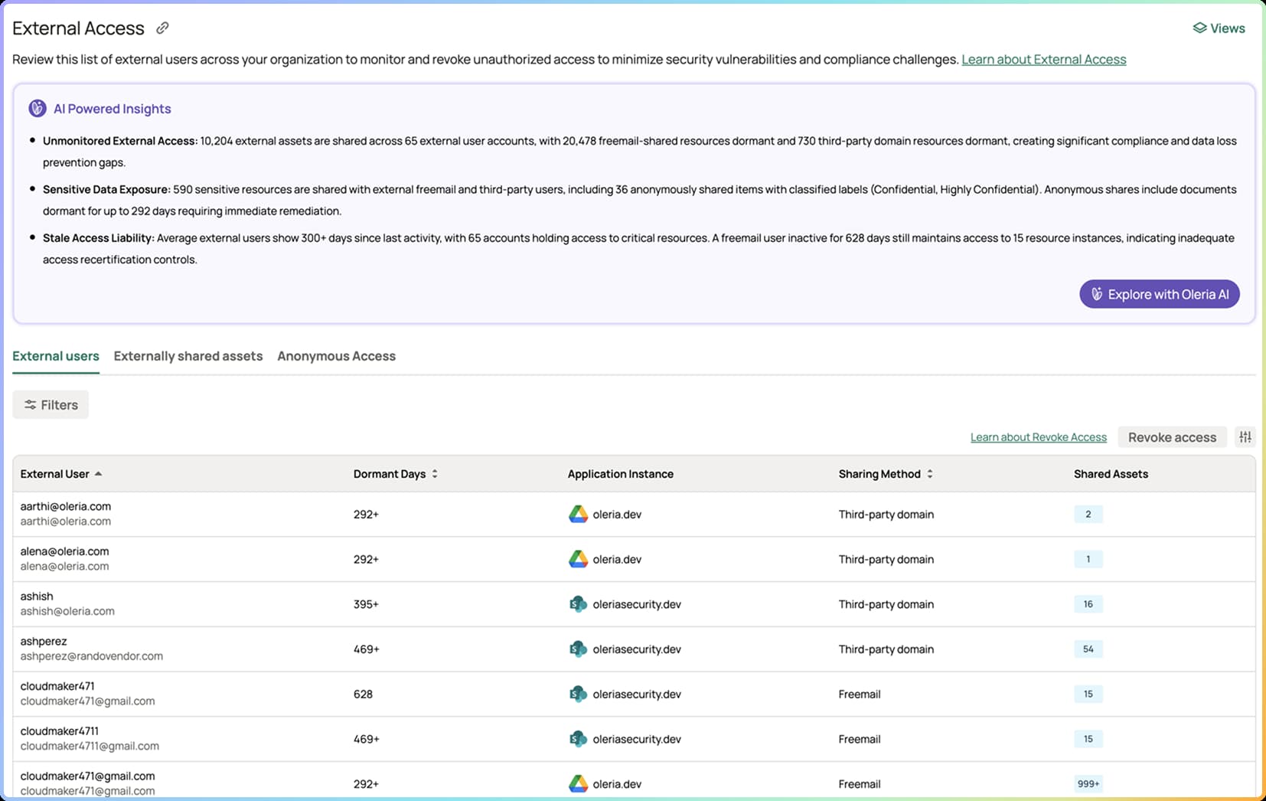Open the Views layers icon
Viewport: 1266px width, 801px height.
(x=1199, y=28)
